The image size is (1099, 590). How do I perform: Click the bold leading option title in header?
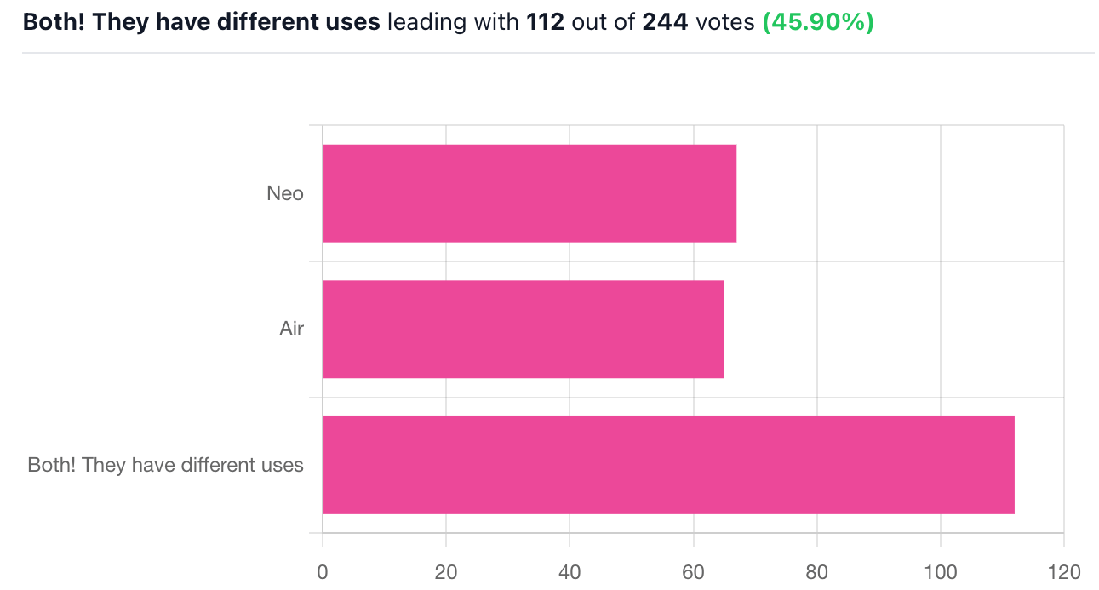point(202,22)
